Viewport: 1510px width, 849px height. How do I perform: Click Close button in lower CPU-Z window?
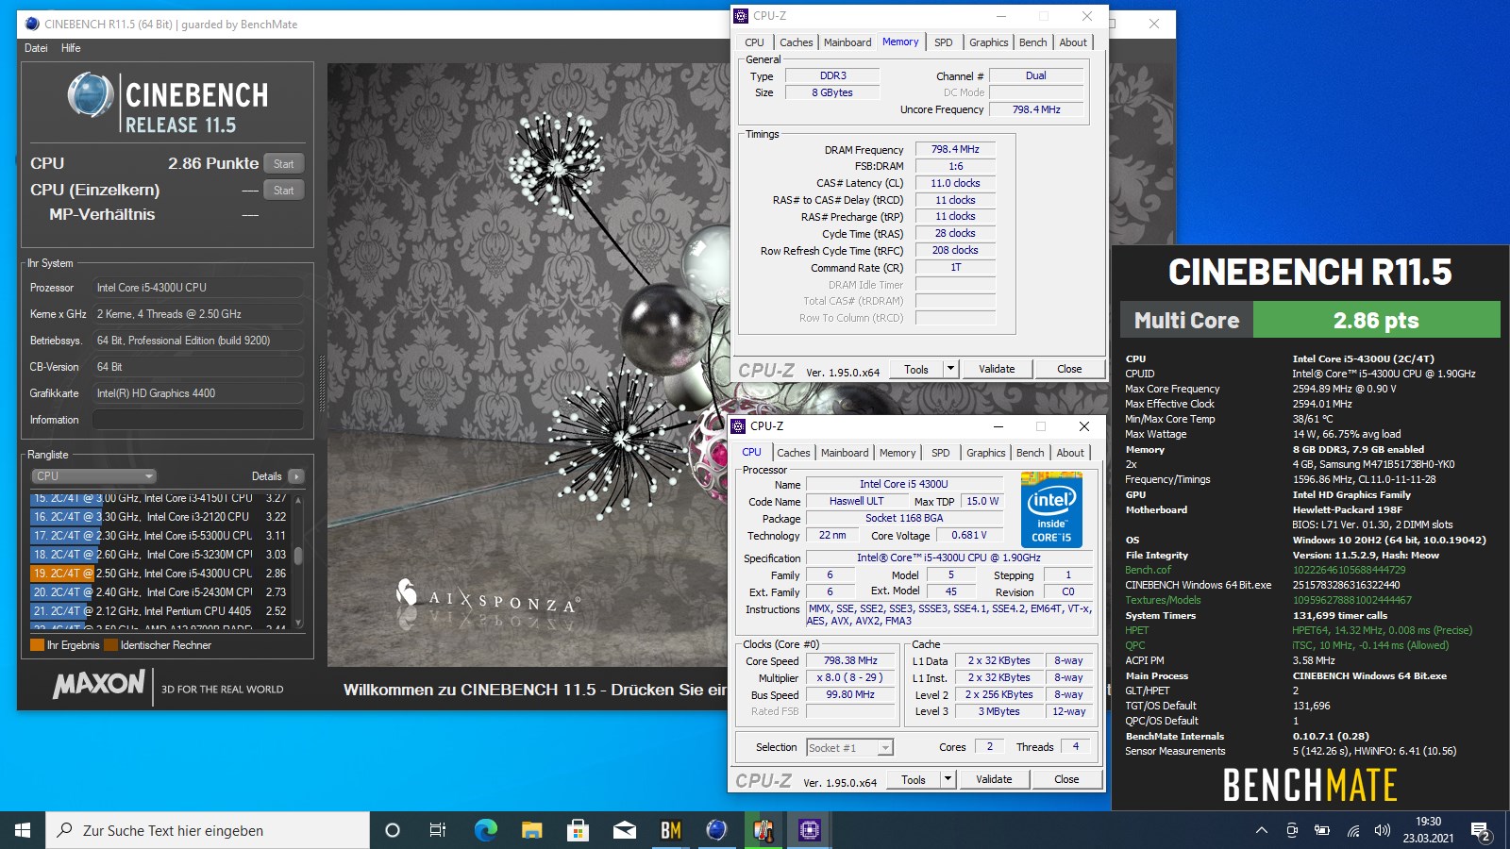(1066, 780)
